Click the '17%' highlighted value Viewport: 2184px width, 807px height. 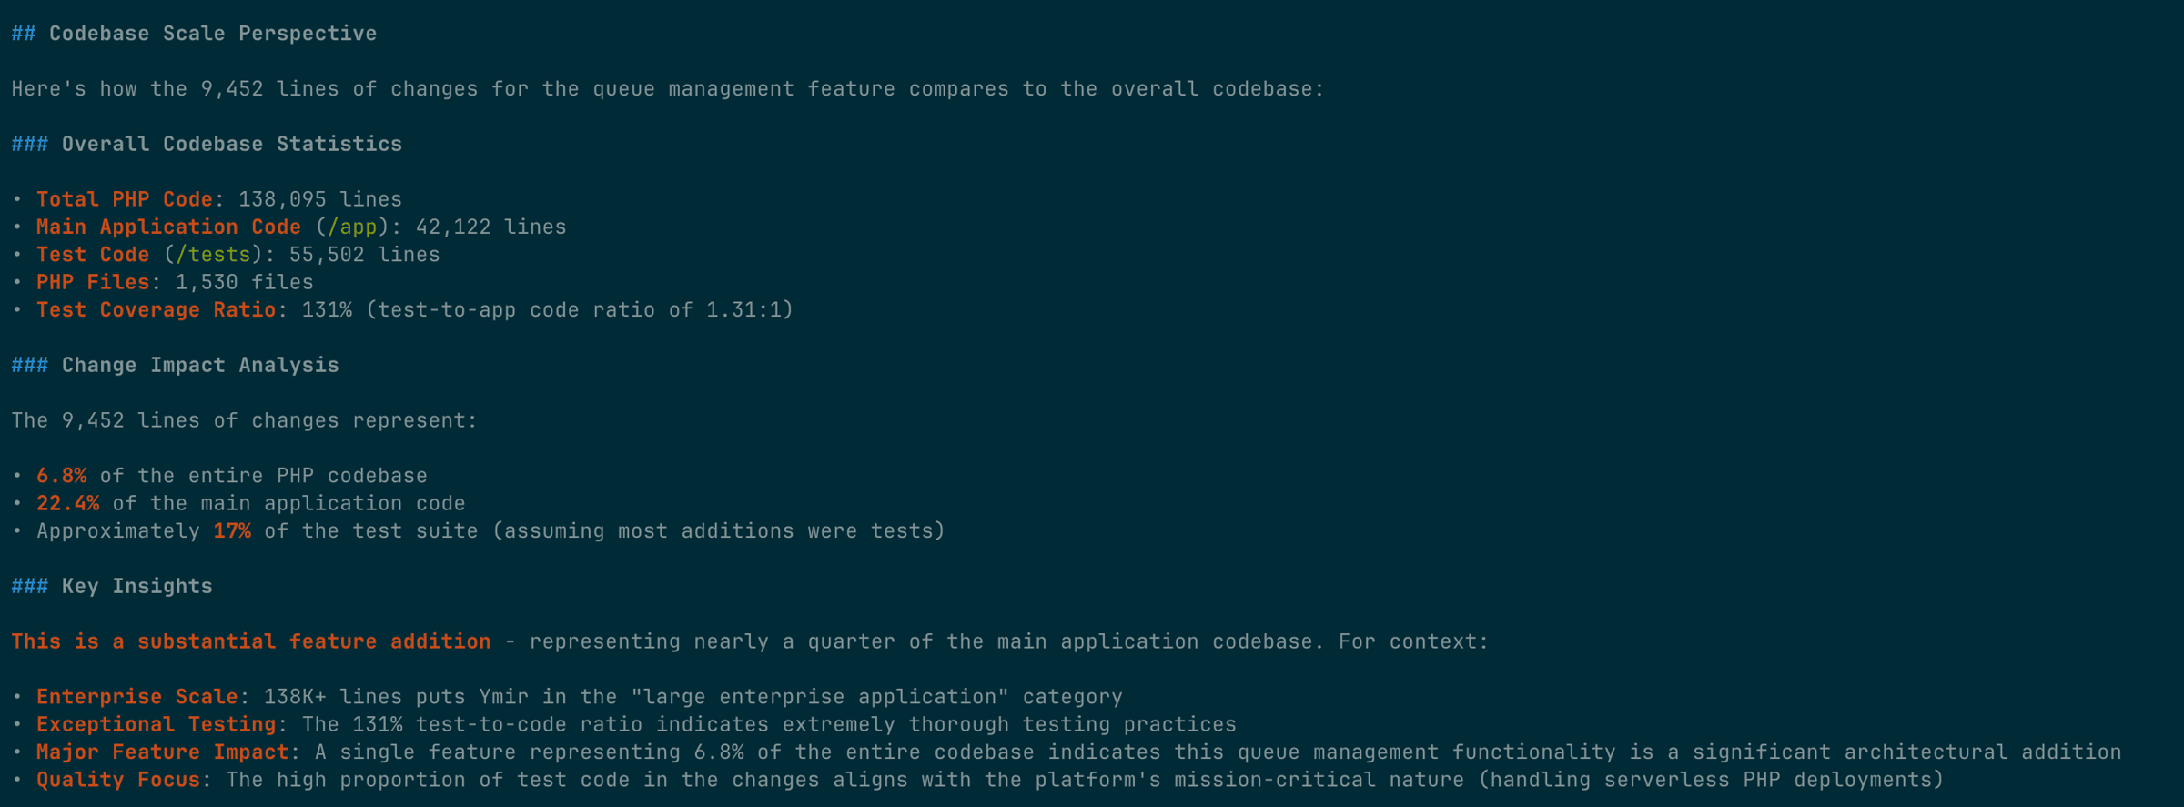(x=232, y=530)
